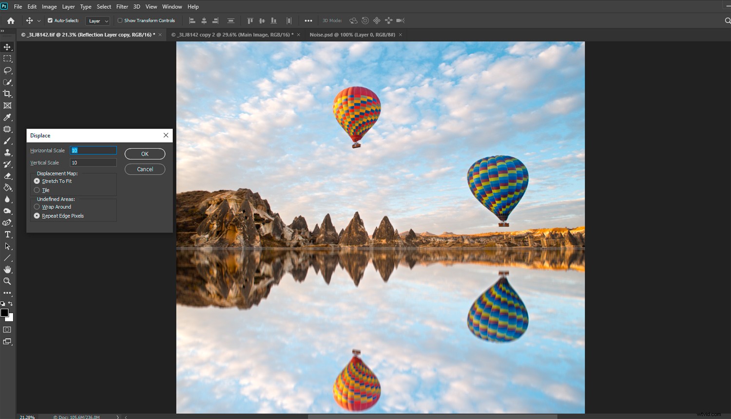
Task: Pick the Eyedropper tool
Action: (x=7, y=117)
